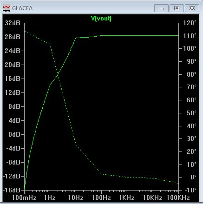Click the GLACFA waveform window icon
203x204 pixels.
7,8
